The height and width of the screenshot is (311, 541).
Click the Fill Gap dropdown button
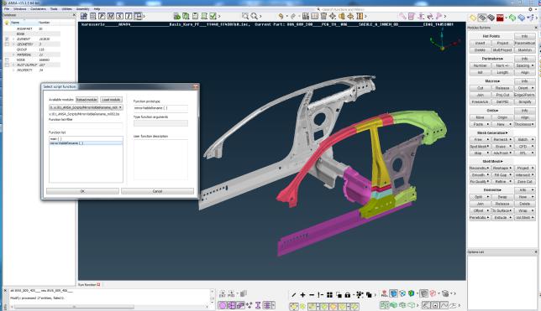(502, 175)
